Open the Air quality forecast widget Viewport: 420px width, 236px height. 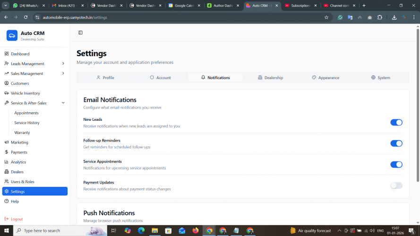311,230
